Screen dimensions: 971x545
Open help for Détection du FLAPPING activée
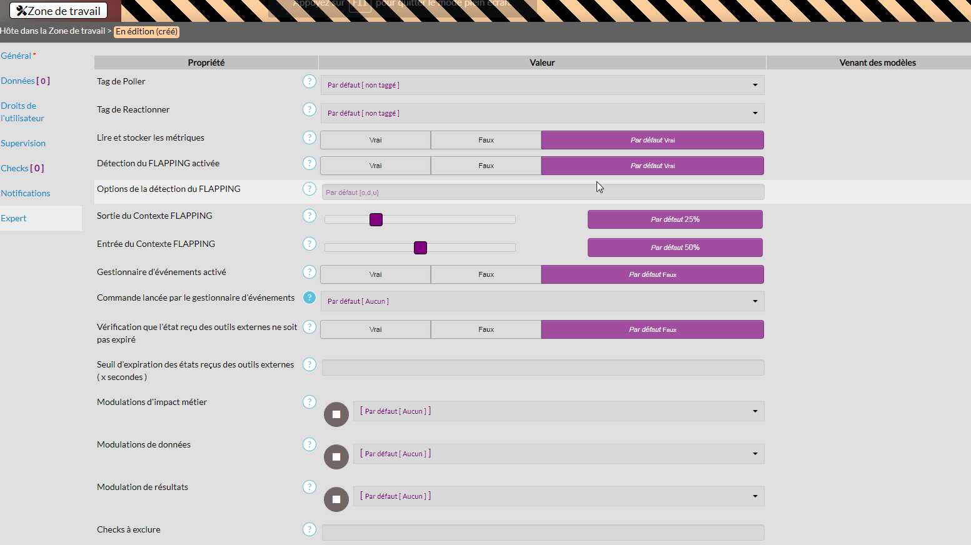(x=309, y=163)
